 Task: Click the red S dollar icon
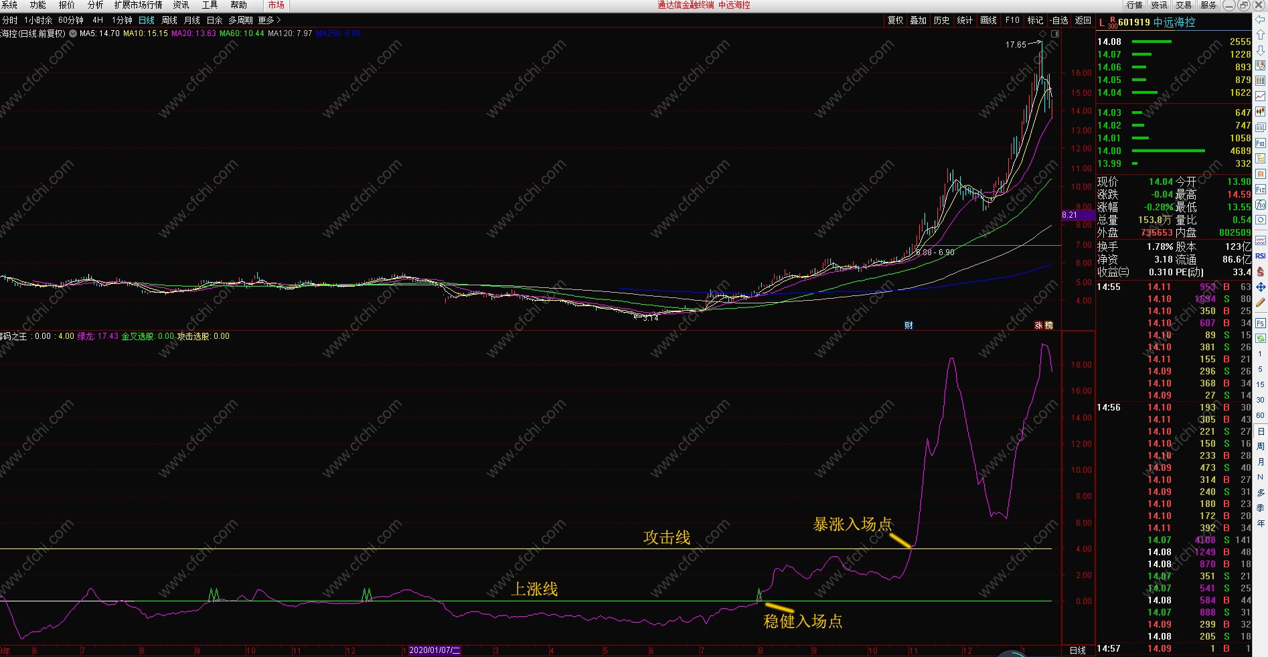pyautogui.click(x=1260, y=271)
